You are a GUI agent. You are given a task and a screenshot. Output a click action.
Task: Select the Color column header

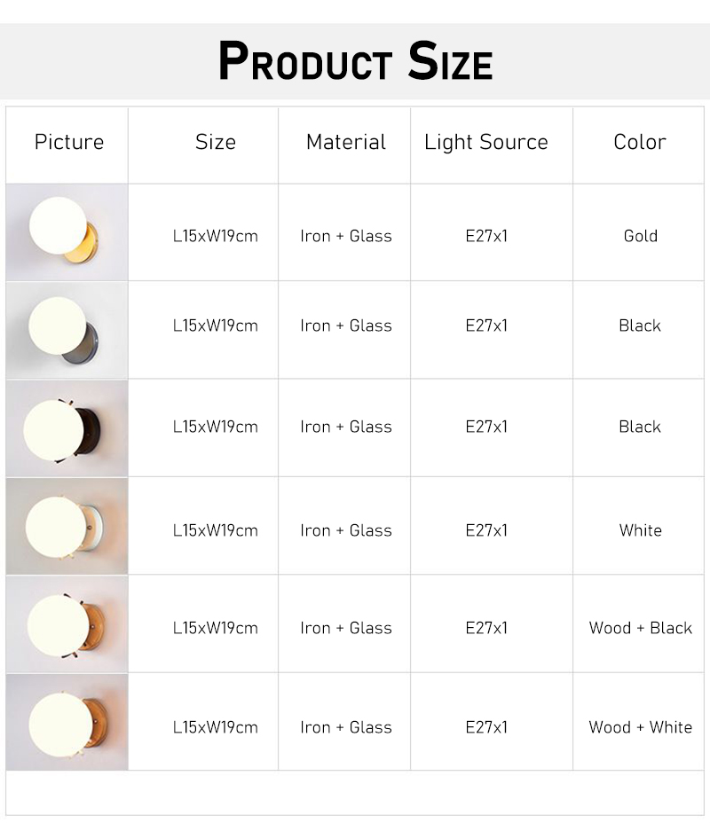coord(640,142)
